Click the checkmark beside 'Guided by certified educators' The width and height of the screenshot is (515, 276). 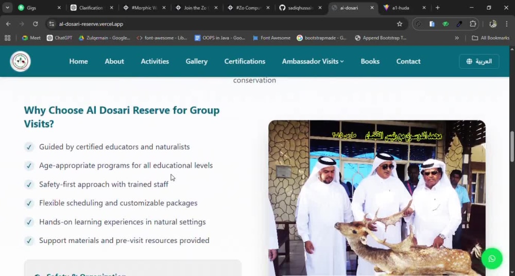pos(29,147)
